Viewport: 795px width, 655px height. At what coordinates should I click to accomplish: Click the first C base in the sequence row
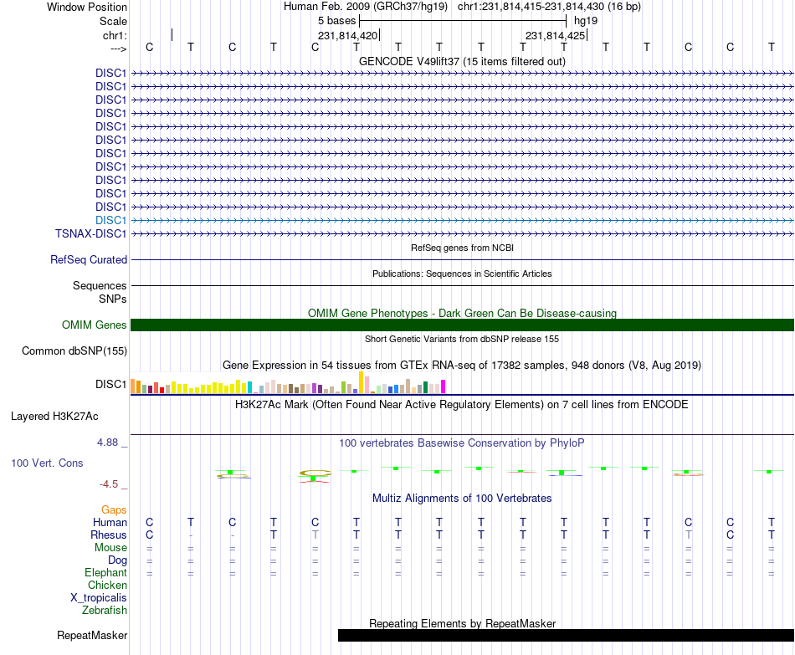[149, 47]
